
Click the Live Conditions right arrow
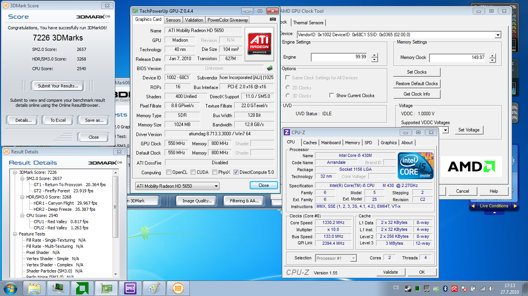pyautogui.click(x=515, y=206)
